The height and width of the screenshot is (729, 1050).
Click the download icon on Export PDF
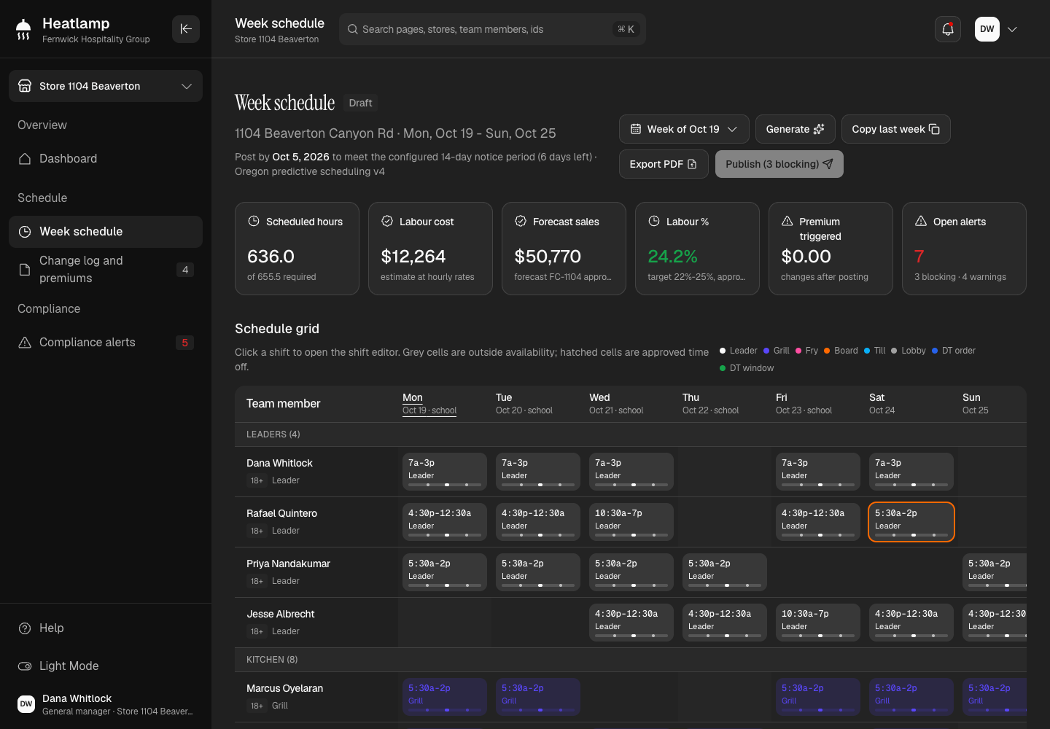(692, 164)
